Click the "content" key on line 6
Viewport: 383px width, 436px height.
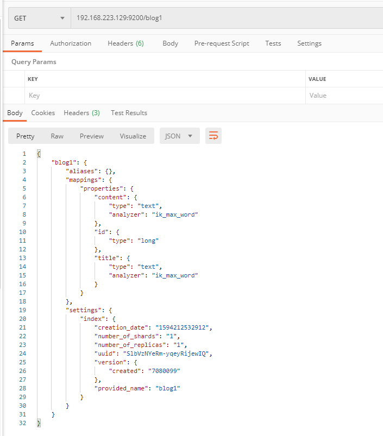112,197
